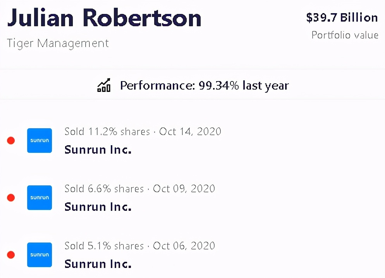Click Sold 5.1% shares text
The width and height of the screenshot is (385, 278).
(104, 246)
